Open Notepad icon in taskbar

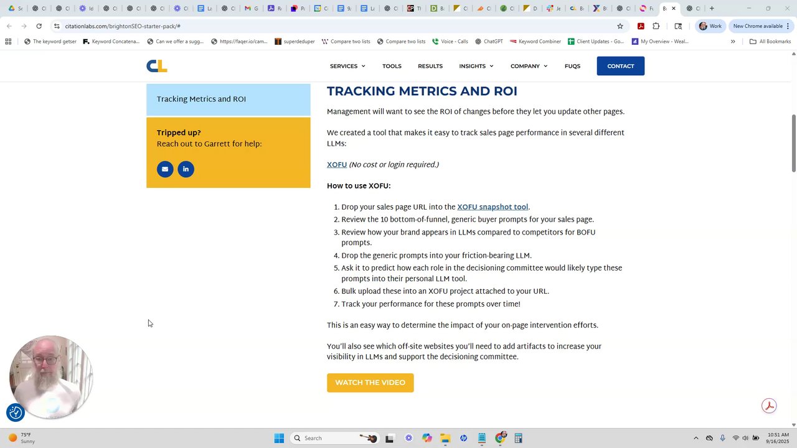coord(482,438)
